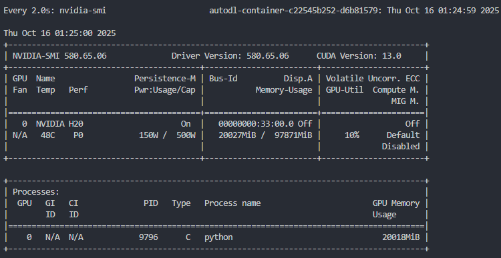Screen dimensions: 501x258
Task: Click the 'Every 2.0s: nvidia-smi' watch header
Action: [x=55, y=11]
